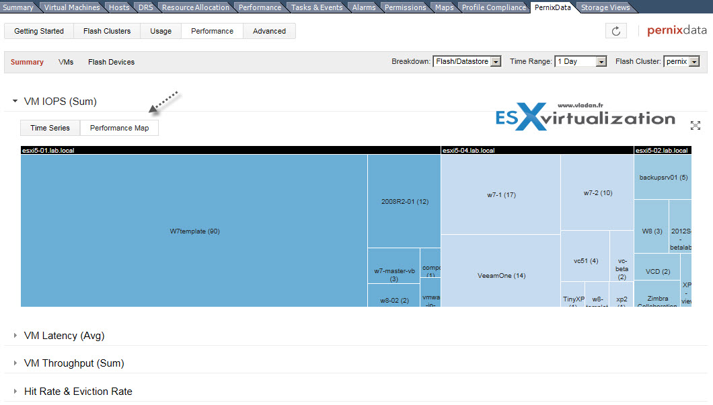Select the PernixData tab

coord(552,7)
